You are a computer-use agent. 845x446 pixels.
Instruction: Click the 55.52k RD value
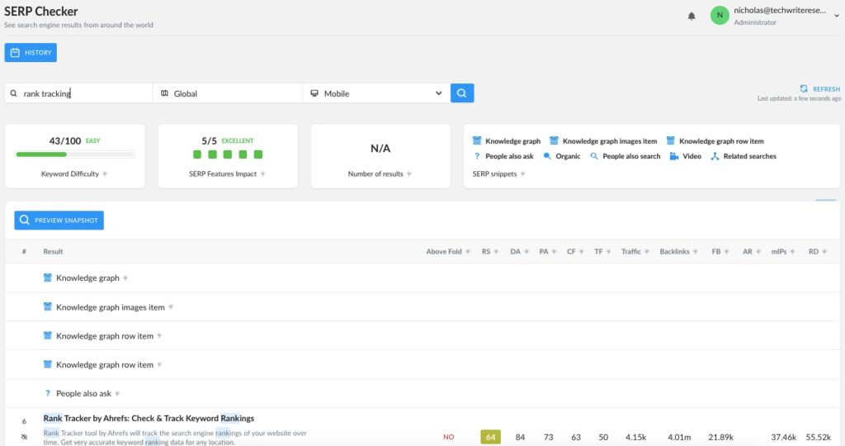click(x=818, y=437)
